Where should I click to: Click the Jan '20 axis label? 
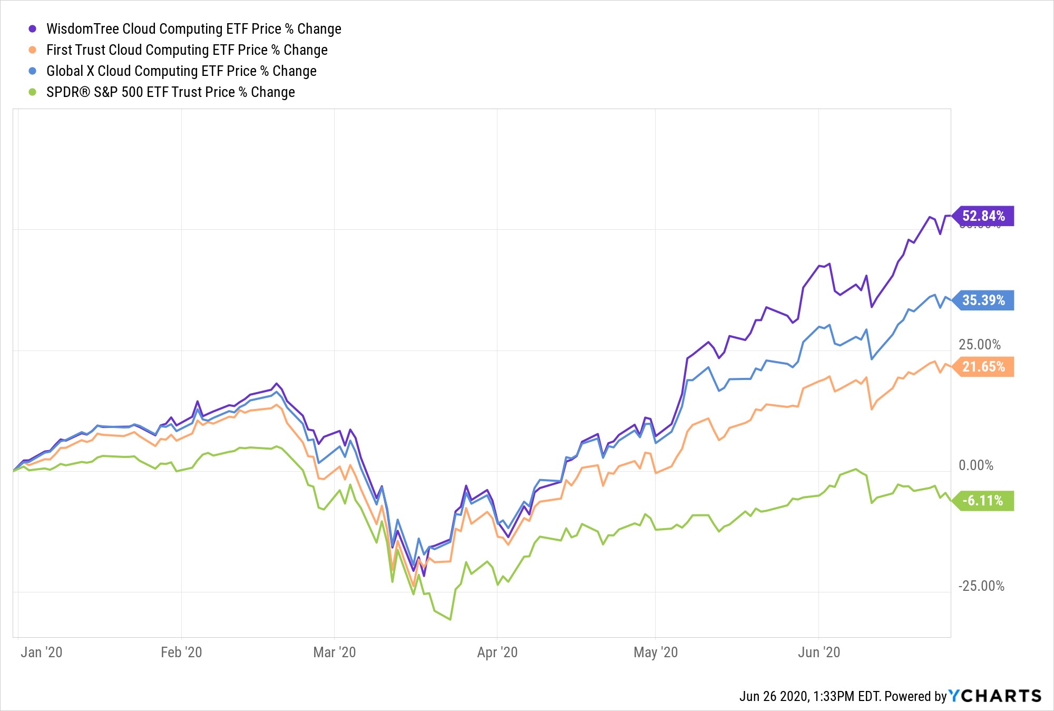tap(42, 652)
